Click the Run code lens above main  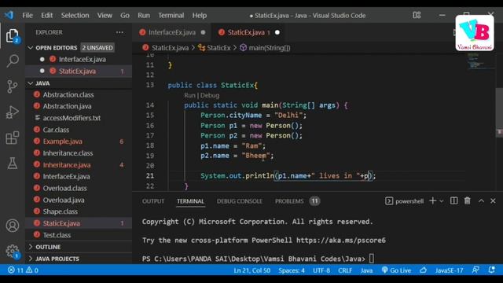(189, 95)
